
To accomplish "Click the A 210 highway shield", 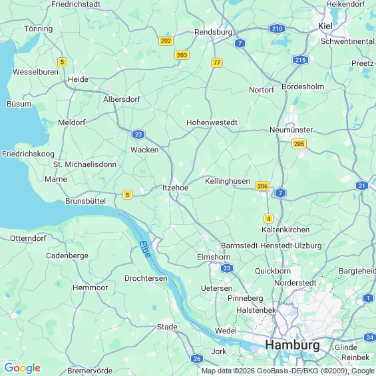I will (277, 29).
